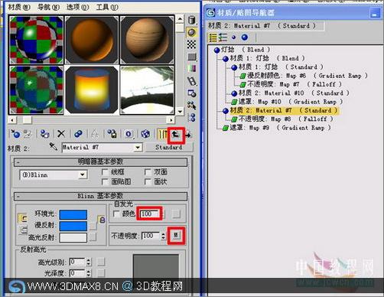The height and width of the screenshot is (297, 384).
Task: Select 材质 2: Material #10 in navigator
Action: click(x=290, y=93)
